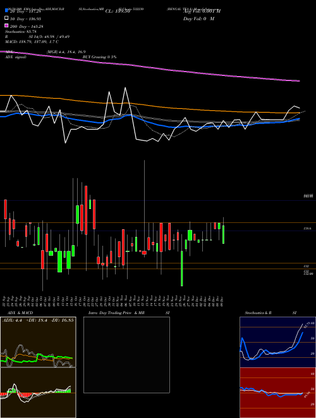Click the 'Intra Day Trading Price & MR' title
The width and height of the screenshot is (316, 418).
(116, 313)
